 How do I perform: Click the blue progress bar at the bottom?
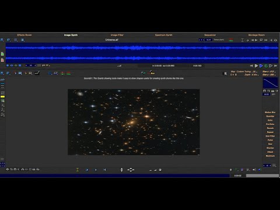[115, 176]
